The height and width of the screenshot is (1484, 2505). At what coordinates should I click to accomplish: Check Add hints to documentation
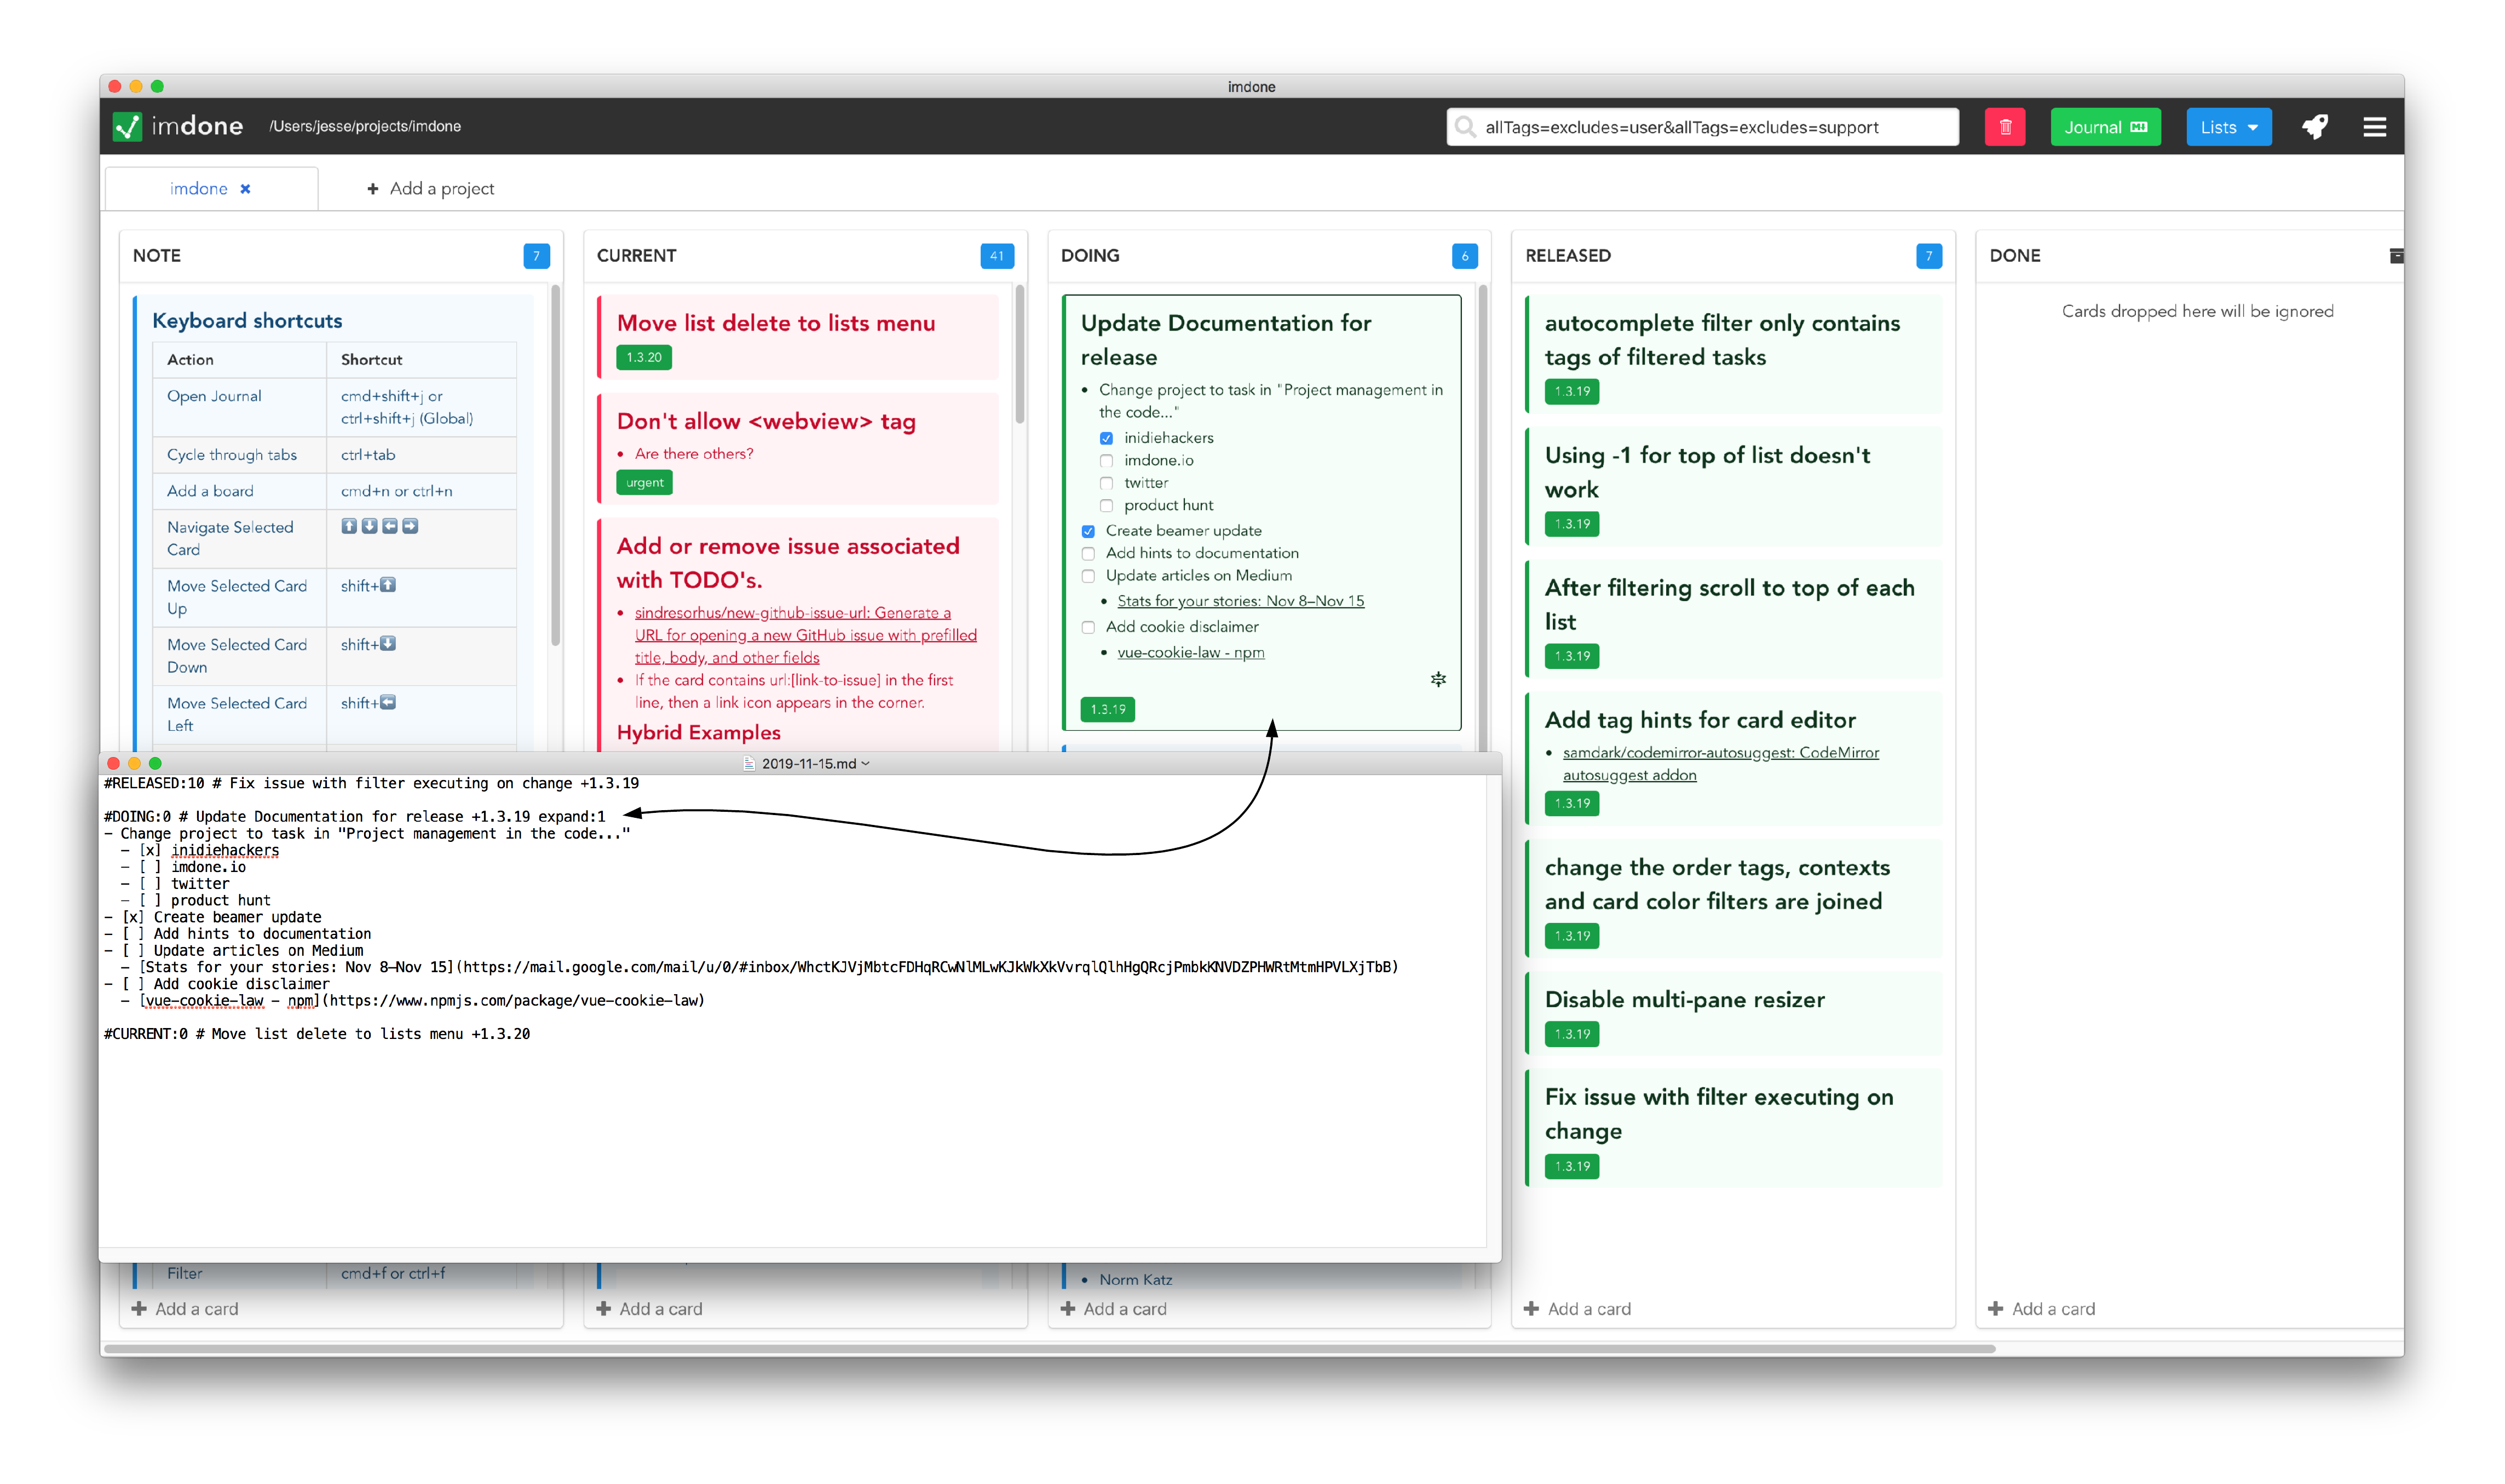(x=1088, y=554)
